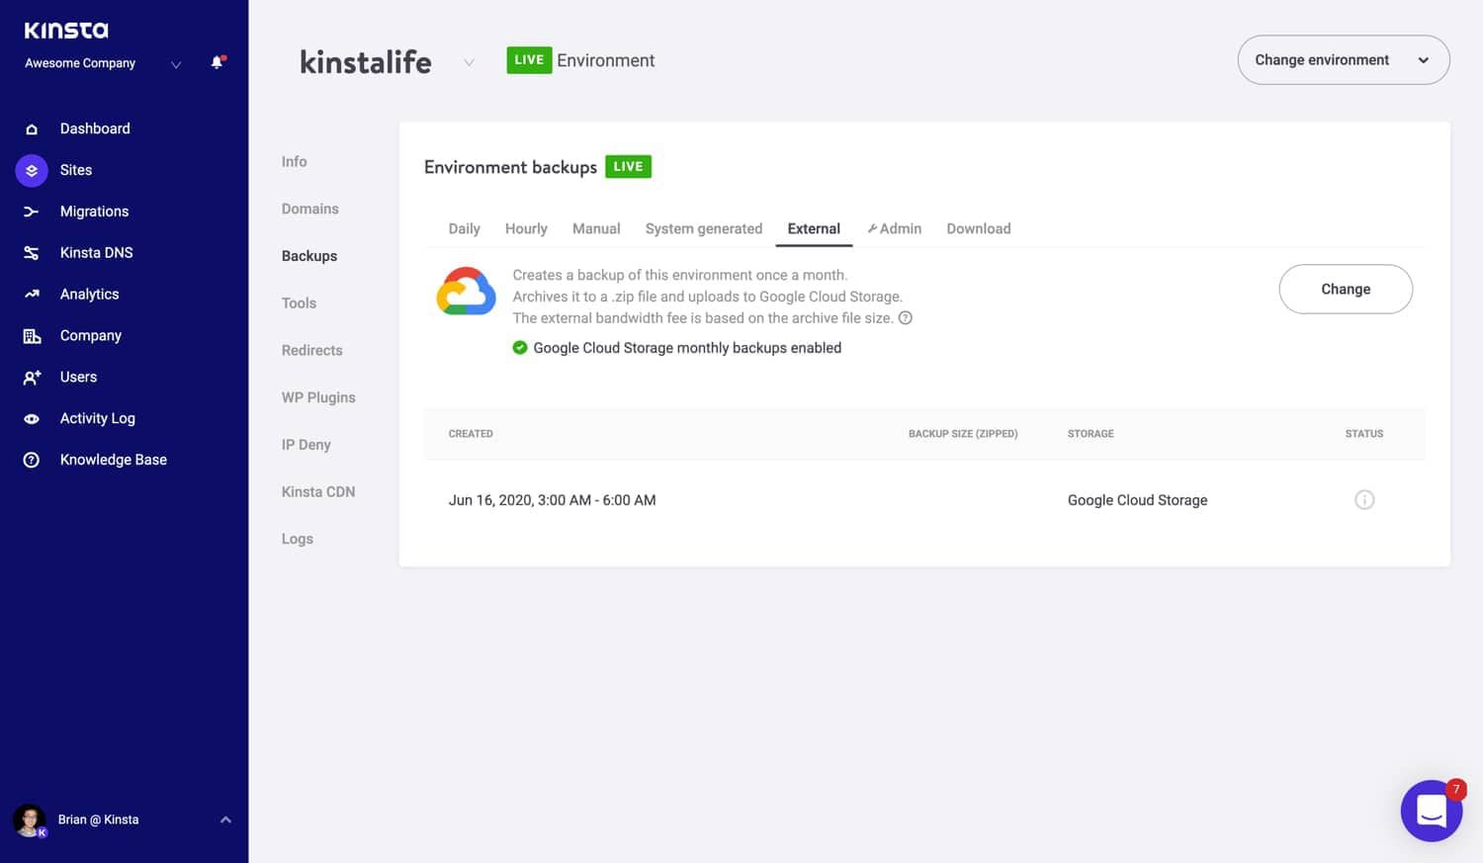Open Migrations in the sidebar
1483x863 pixels.
(x=94, y=212)
